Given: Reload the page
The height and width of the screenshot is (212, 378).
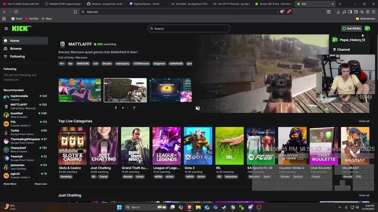Looking at the screenshot, I should 16,12.
